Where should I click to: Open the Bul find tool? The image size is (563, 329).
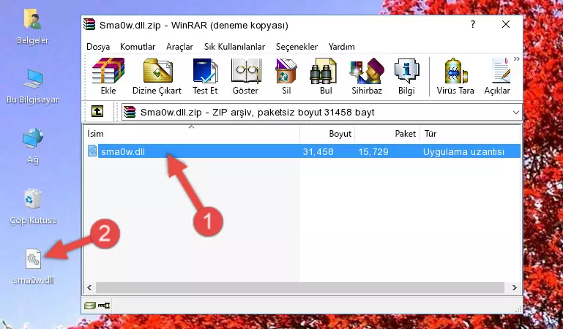click(x=326, y=76)
